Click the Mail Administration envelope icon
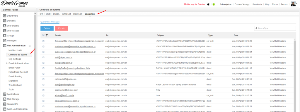Image resolution: width=300 pixels, height=112 pixels. pos(5,45)
